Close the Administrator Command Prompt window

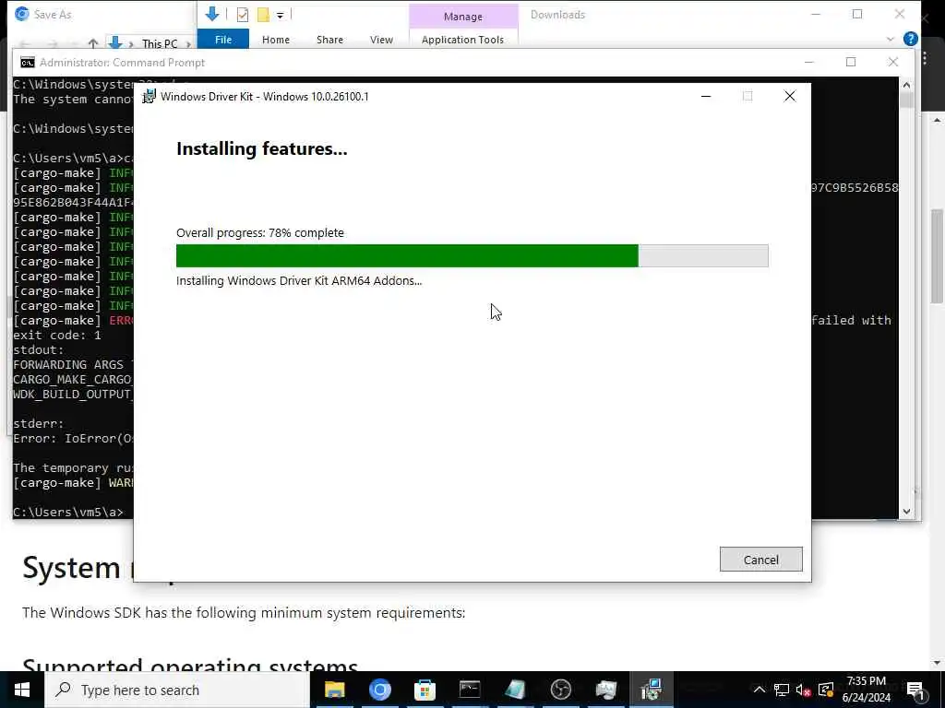(893, 62)
